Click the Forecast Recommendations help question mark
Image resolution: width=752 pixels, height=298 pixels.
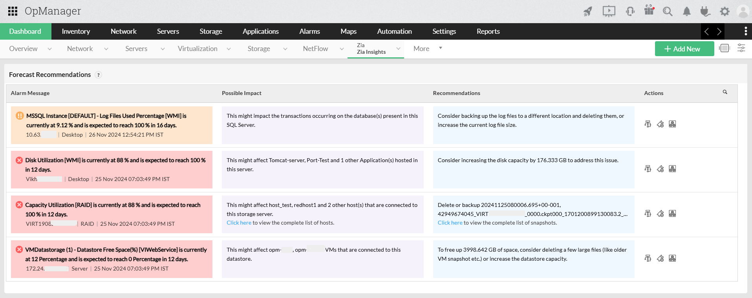[x=99, y=75]
